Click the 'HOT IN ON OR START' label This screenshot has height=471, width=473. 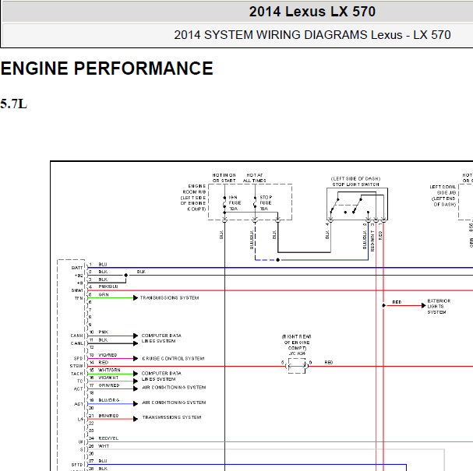(224, 178)
